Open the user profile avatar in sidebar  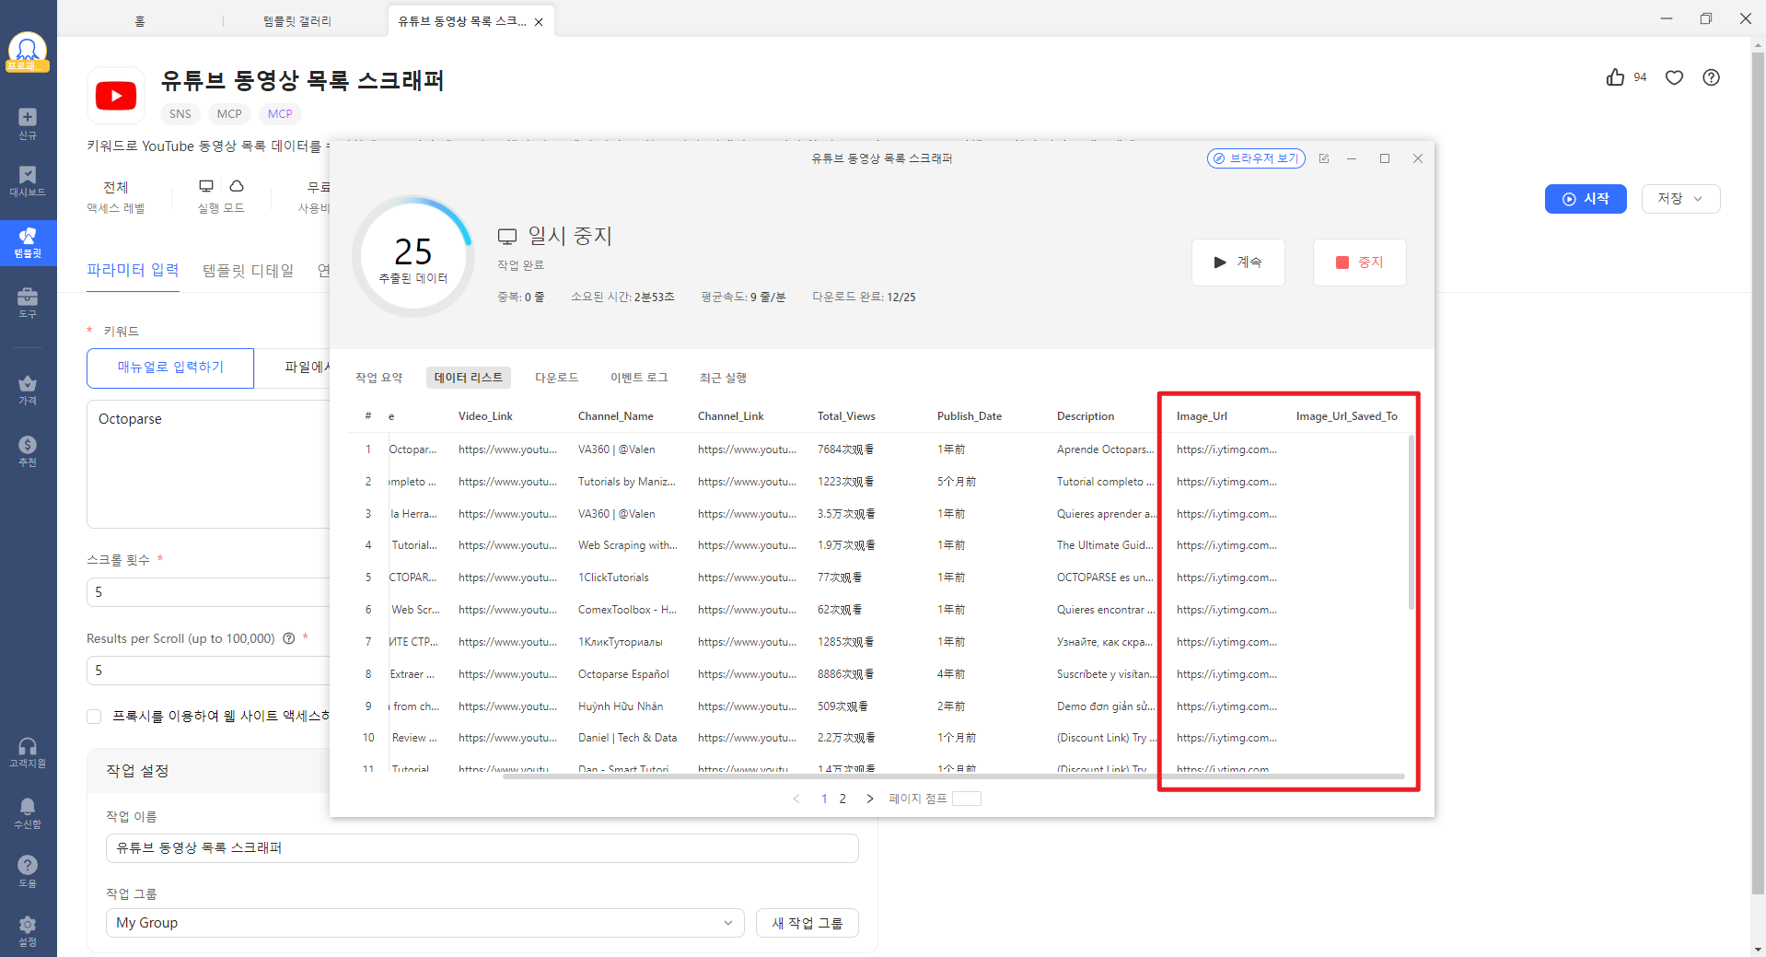coord(28,52)
